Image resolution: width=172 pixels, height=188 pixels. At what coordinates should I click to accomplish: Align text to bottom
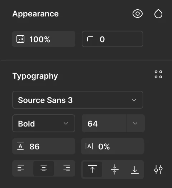135,169
